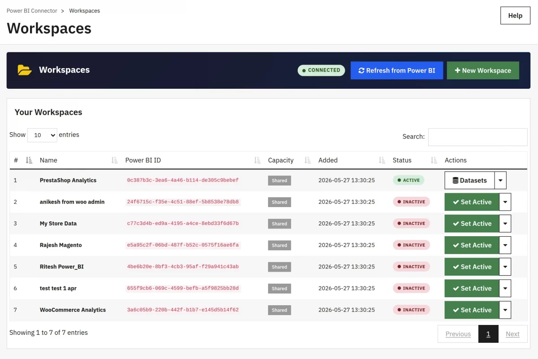Go to Previous page

458,334
